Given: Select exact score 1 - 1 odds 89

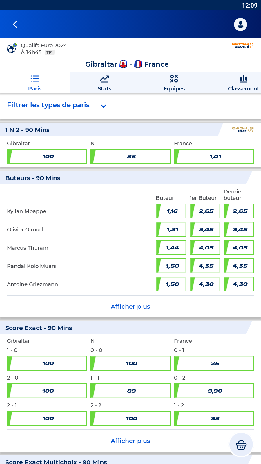Looking at the screenshot, I should point(130,391).
